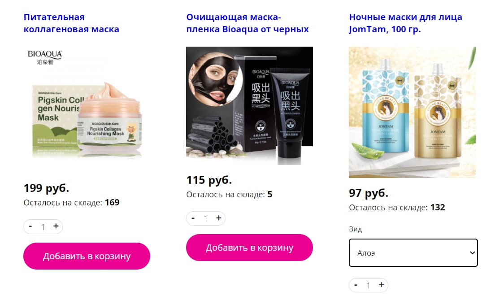Add black peel-off mask to cart
Viewport: 495px width, 296px height.
pyautogui.click(x=249, y=248)
